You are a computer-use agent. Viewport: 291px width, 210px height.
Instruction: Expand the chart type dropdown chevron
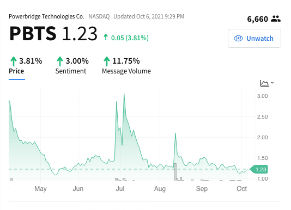(x=272, y=83)
